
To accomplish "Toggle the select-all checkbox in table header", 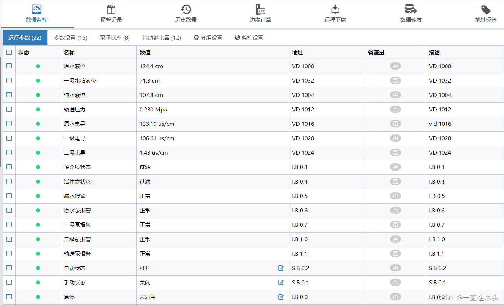I will click(9, 52).
